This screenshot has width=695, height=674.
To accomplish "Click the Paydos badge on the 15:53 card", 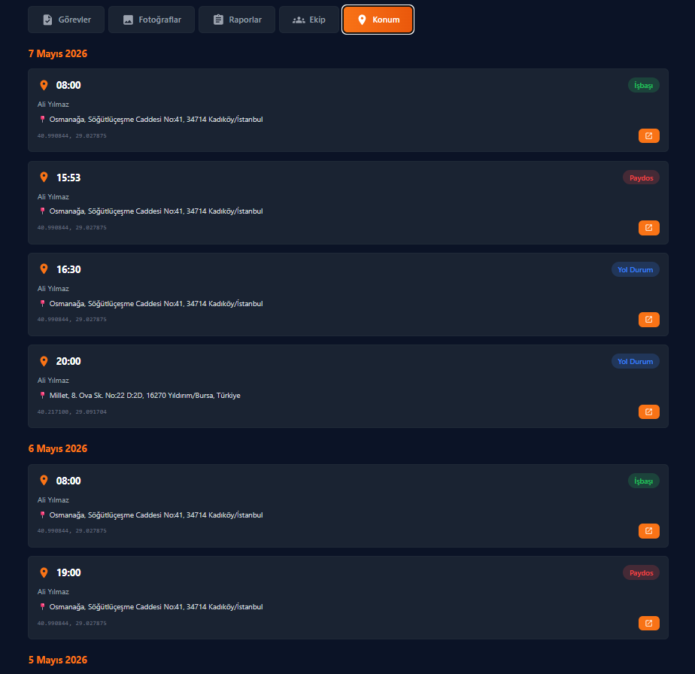I will (642, 178).
